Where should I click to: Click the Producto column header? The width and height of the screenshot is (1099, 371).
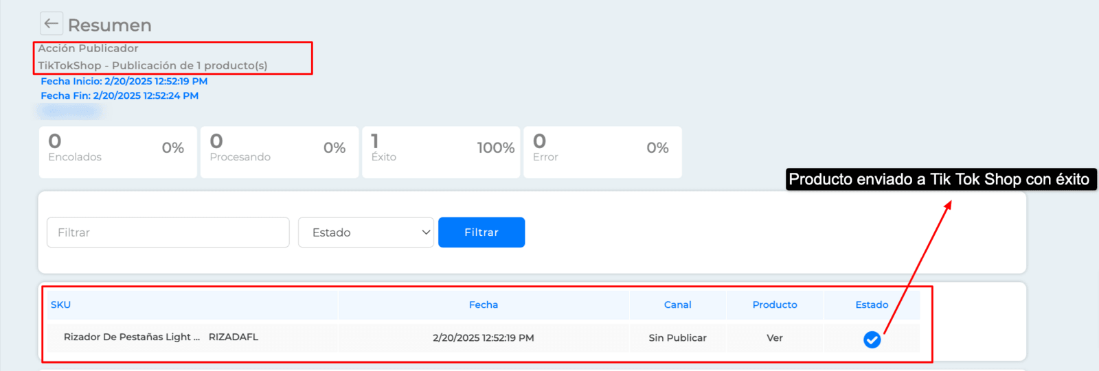(775, 304)
